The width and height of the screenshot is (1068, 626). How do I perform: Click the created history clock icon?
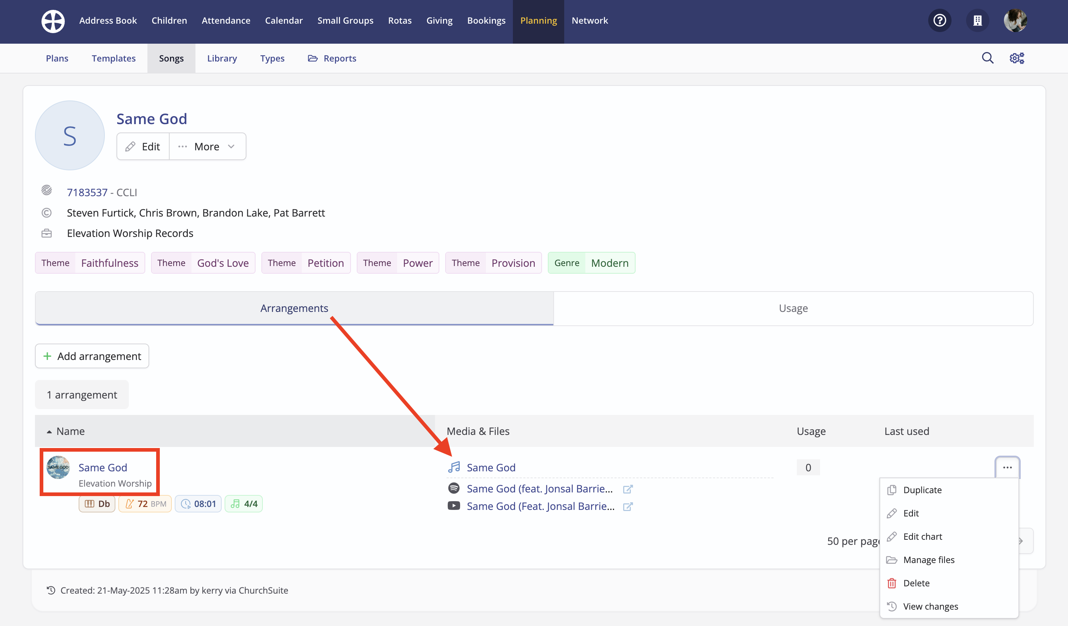point(51,590)
